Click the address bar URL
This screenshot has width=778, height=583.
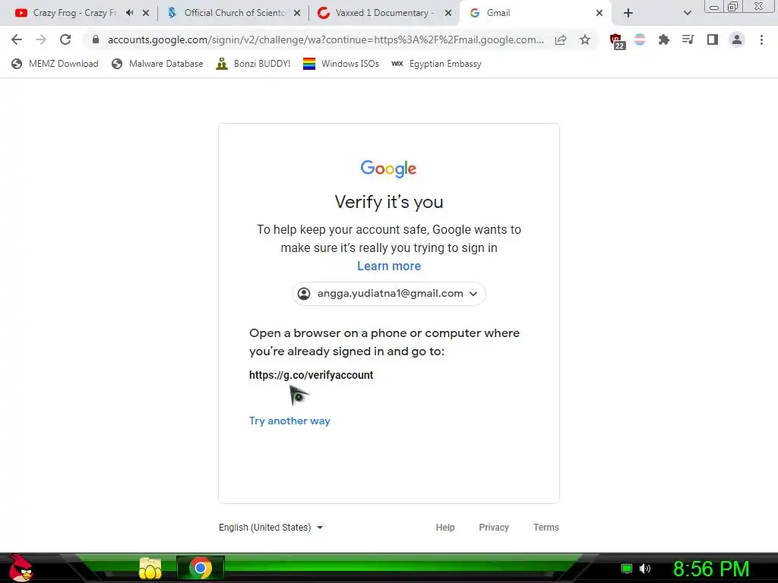point(325,39)
